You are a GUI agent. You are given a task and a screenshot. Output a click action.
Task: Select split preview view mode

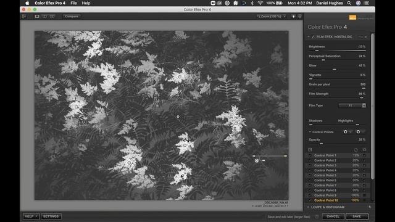pyautogui.click(x=44, y=17)
